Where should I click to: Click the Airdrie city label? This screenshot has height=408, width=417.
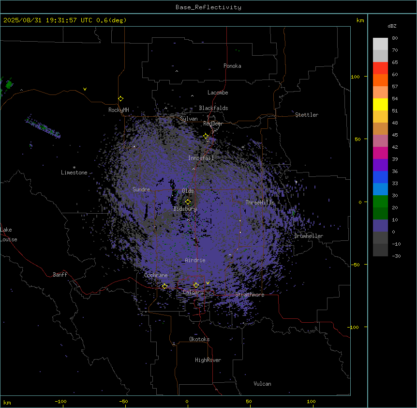pyautogui.click(x=195, y=260)
